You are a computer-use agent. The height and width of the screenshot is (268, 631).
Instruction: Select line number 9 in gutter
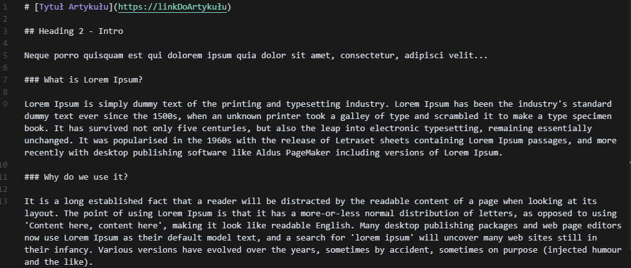tap(5, 104)
